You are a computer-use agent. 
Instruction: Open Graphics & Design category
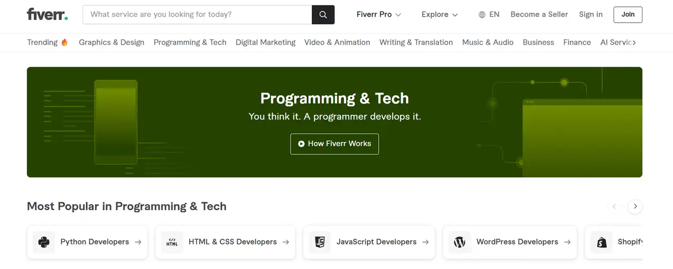point(111,43)
